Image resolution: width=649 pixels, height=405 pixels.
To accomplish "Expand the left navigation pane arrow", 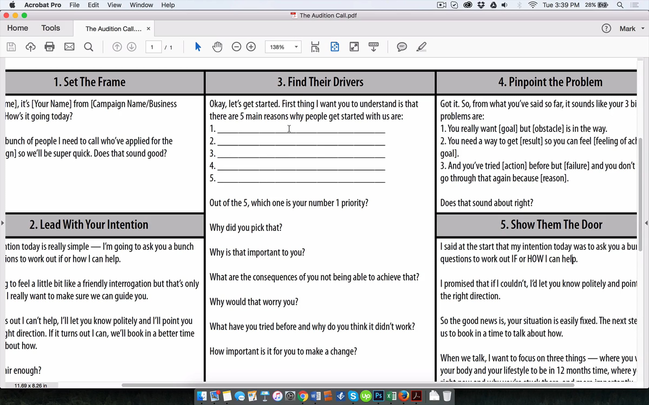I will (x=2, y=223).
